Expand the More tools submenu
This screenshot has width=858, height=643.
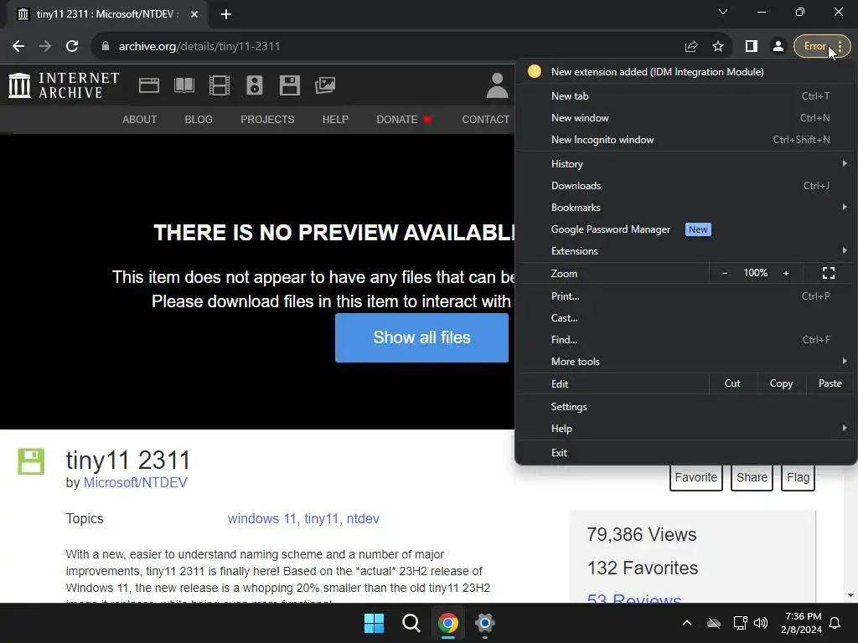(x=687, y=362)
